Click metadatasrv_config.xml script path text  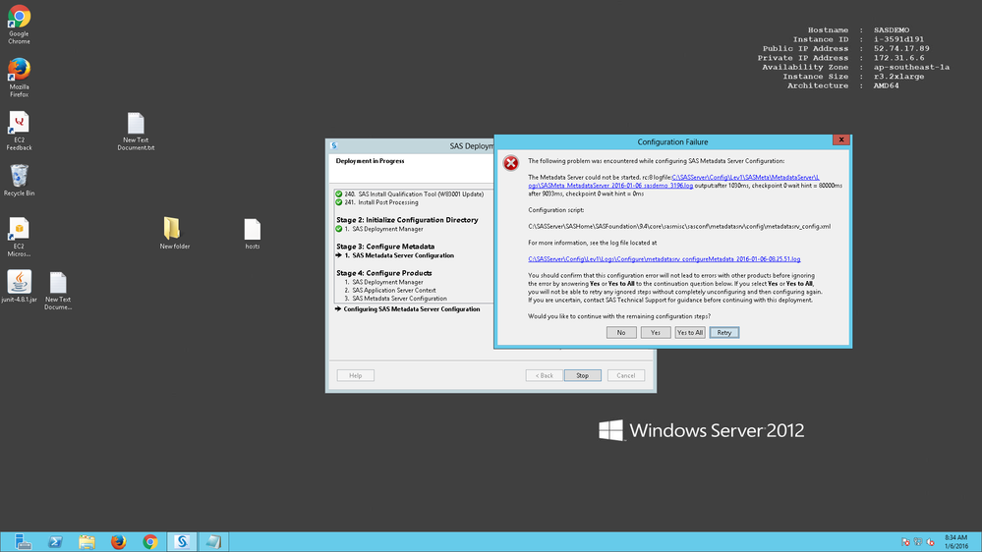pos(679,227)
